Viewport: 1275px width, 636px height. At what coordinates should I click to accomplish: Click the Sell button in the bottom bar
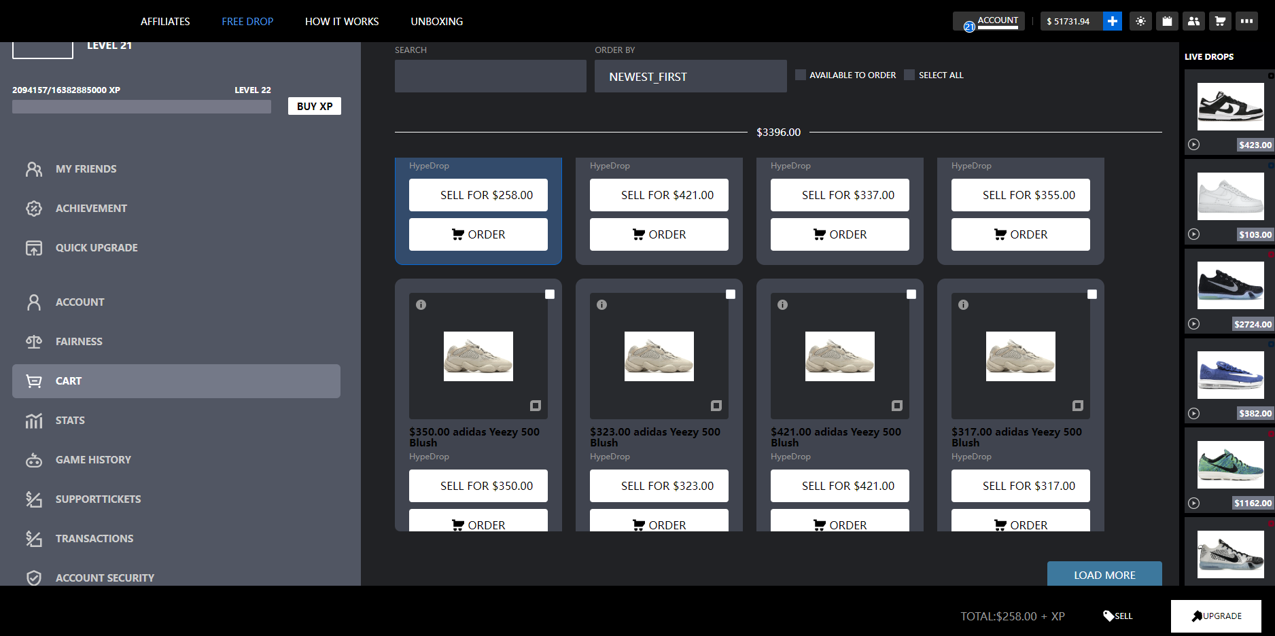pos(1118,616)
